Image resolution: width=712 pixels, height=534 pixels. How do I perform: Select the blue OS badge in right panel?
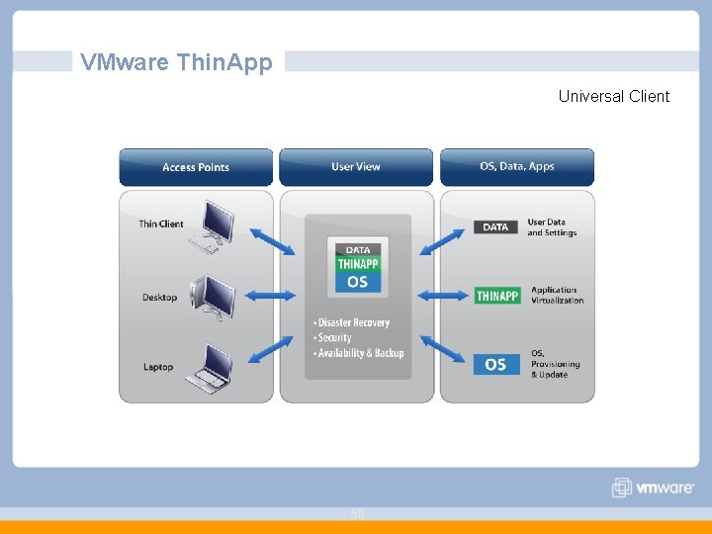[496, 364]
